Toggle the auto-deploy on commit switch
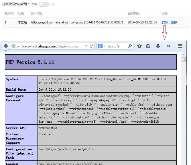Viewport: 191px width, 165px height. pyautogui.click(x=44, y=4)
